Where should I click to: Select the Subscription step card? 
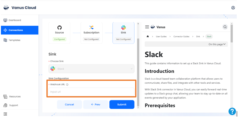(91, 33)
